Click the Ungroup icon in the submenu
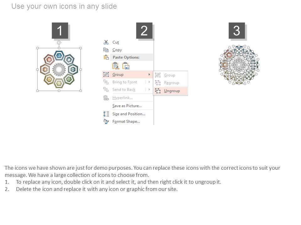301x225 pixels. coord(158,91)
